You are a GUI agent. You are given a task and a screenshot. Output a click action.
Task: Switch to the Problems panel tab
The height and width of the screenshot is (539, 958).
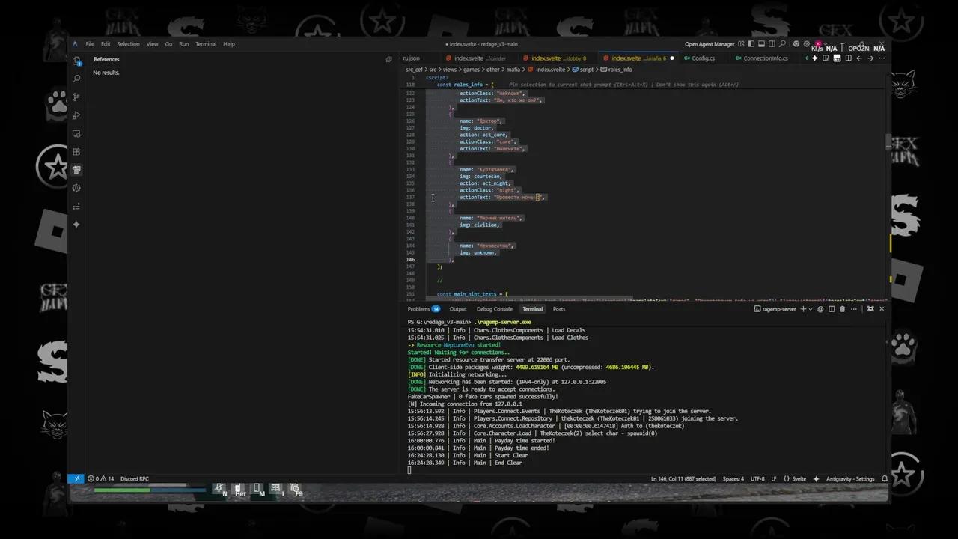pyautogui.click(x=418, y=309)
